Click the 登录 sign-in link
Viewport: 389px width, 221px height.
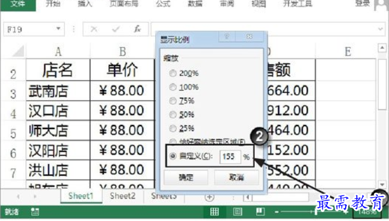tap(362, 4)
